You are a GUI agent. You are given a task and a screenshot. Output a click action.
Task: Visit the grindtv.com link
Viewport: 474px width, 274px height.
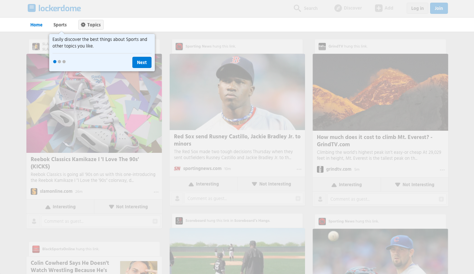339,169
